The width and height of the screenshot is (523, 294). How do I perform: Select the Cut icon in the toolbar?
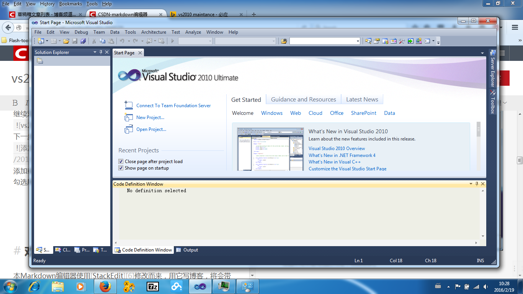(94, 41)
